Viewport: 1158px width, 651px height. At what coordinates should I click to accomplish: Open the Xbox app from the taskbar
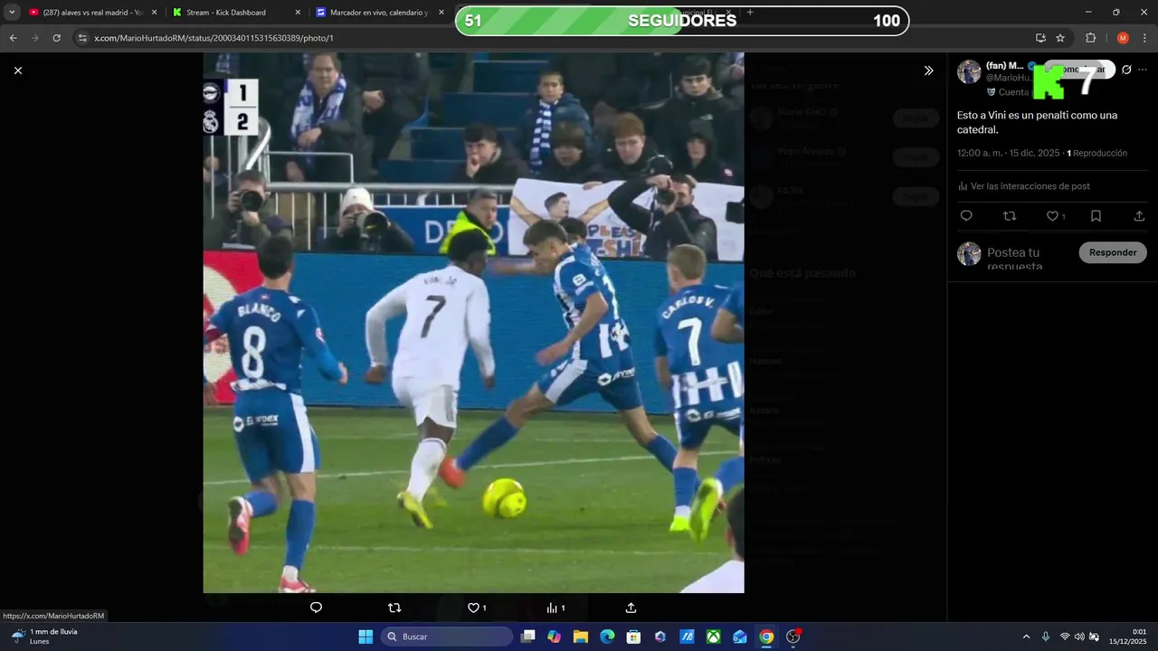(x=714, y=637)
